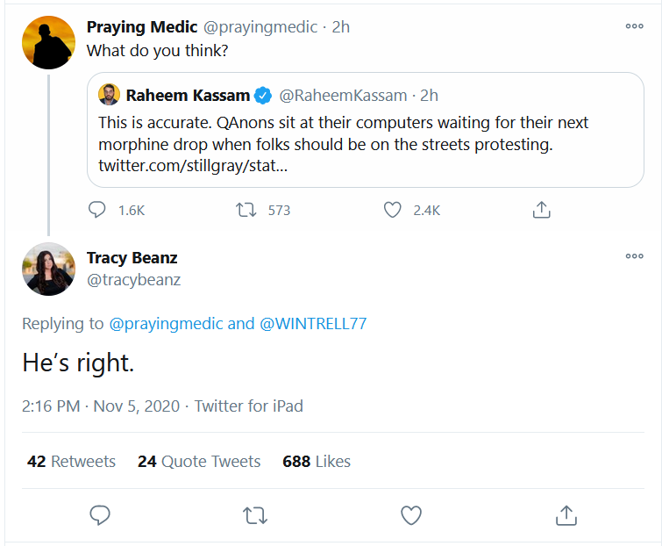This screenshot has height=546, width=662.
Task: Retweet the Tracy Beanz tweet
Action: pos(255,515)
